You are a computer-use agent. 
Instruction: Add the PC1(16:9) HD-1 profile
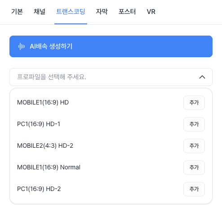pos(194,124)
